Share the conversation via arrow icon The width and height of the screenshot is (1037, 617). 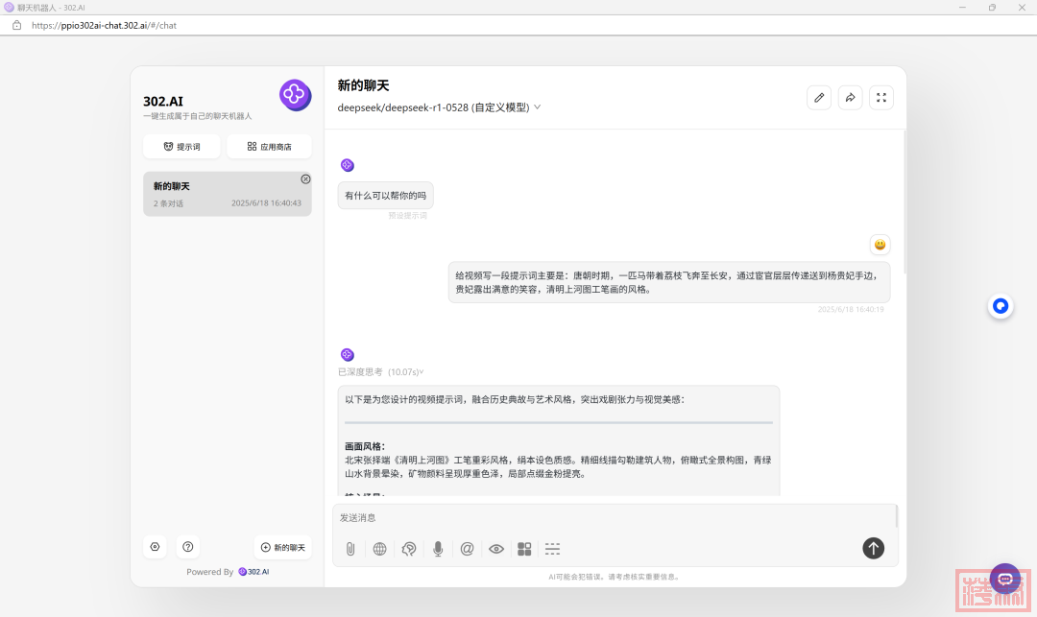pos(850,98)
